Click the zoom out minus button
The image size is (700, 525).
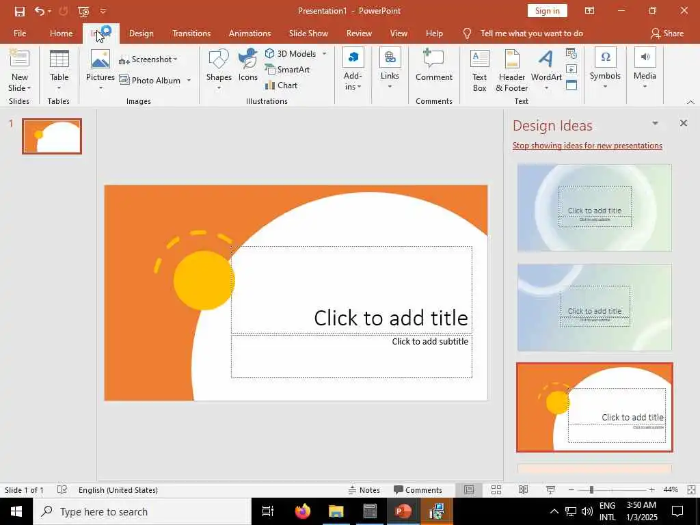point(571,490)
